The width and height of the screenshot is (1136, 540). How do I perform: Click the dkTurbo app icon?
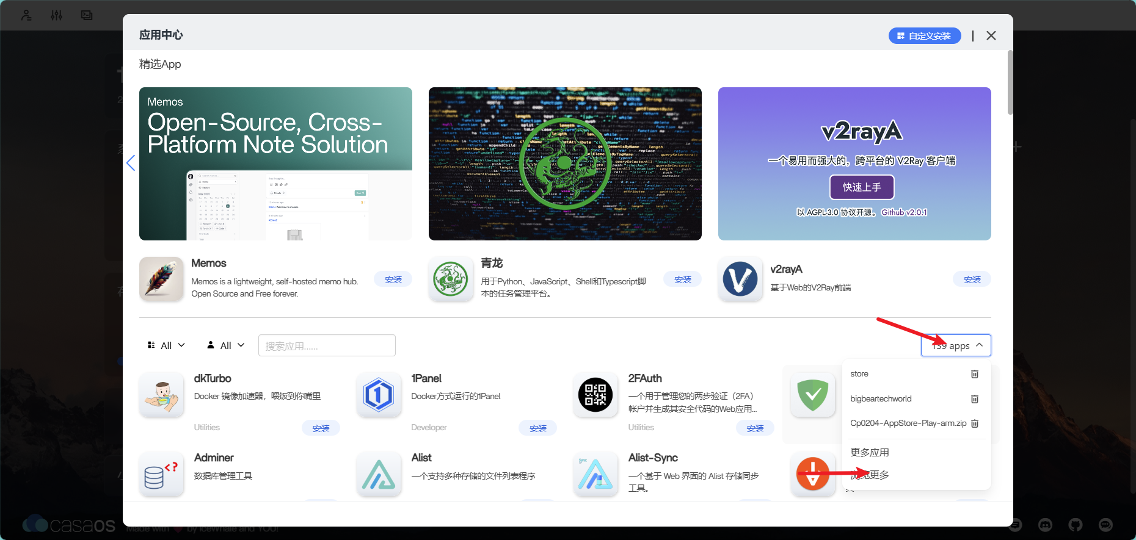(161, 395)
